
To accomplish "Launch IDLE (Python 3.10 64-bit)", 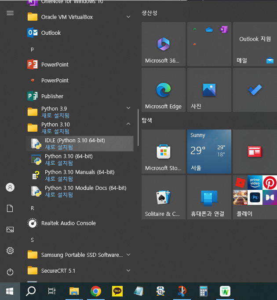I will pyautogui.click(x=80, y=144).
